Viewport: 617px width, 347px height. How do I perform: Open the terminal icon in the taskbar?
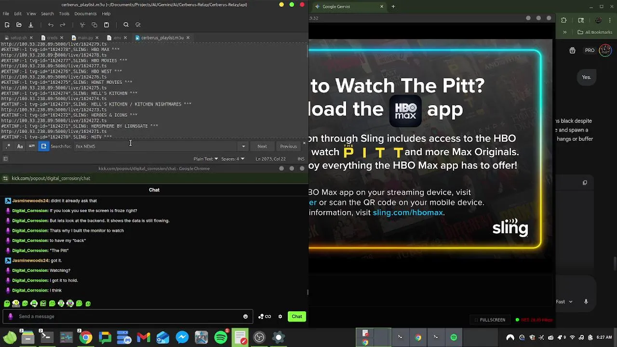pos(47,337)
